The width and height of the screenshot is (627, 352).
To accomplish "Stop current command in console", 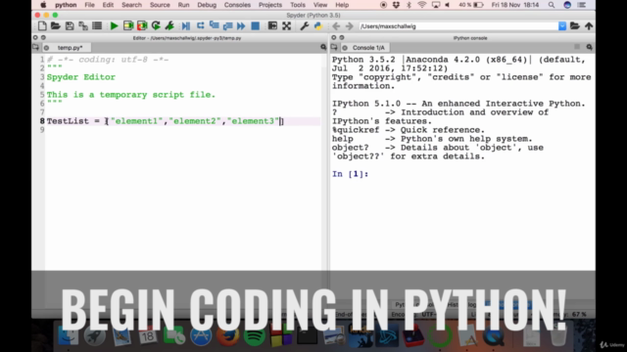I will tap(577, 47).
